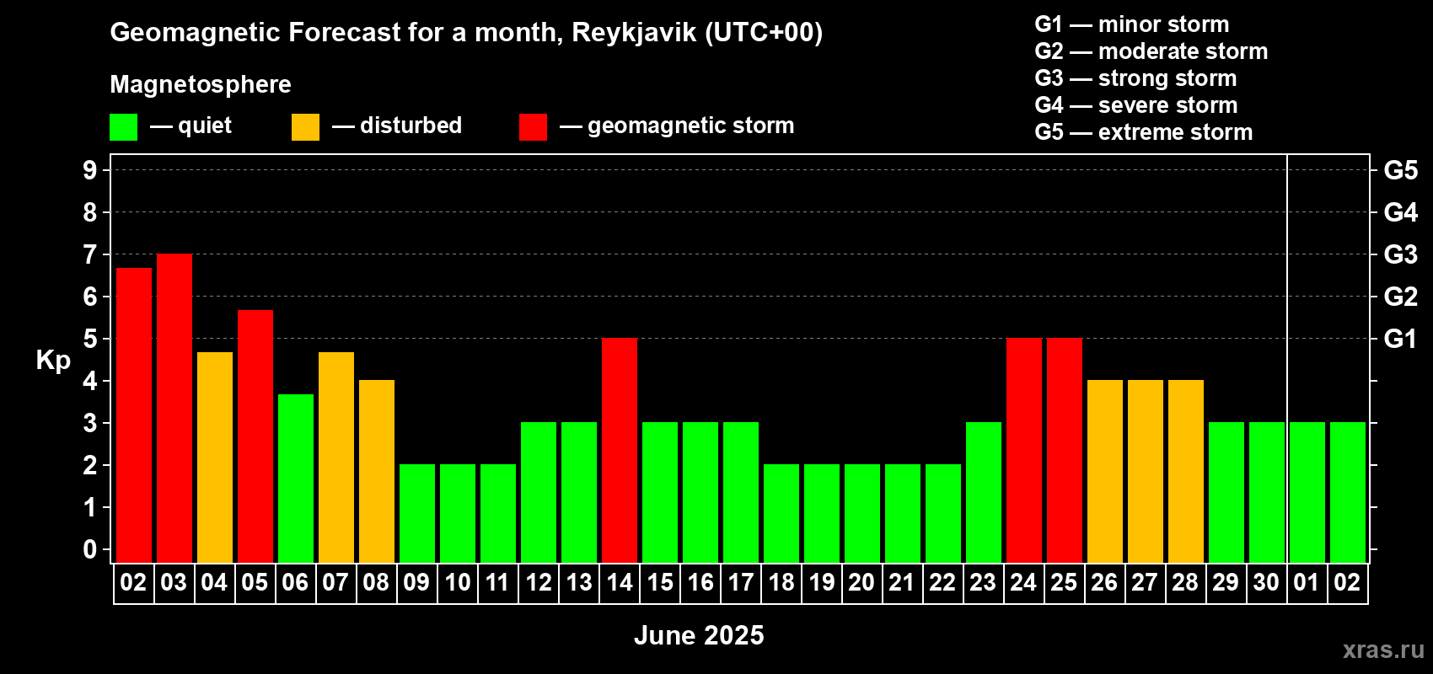Click the '— disturbed' legend label

398,126
